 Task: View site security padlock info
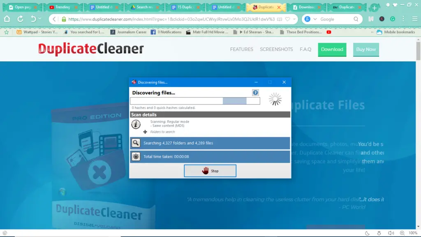pos(64,19)
